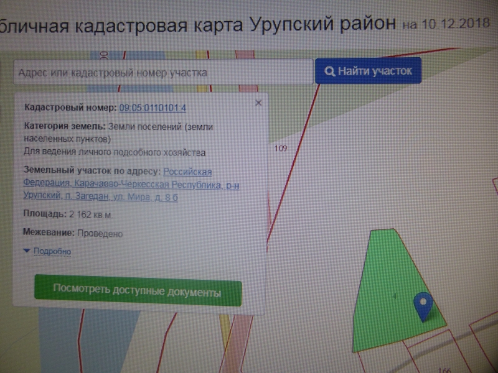Click the blue location pin marker

(423, 306)
